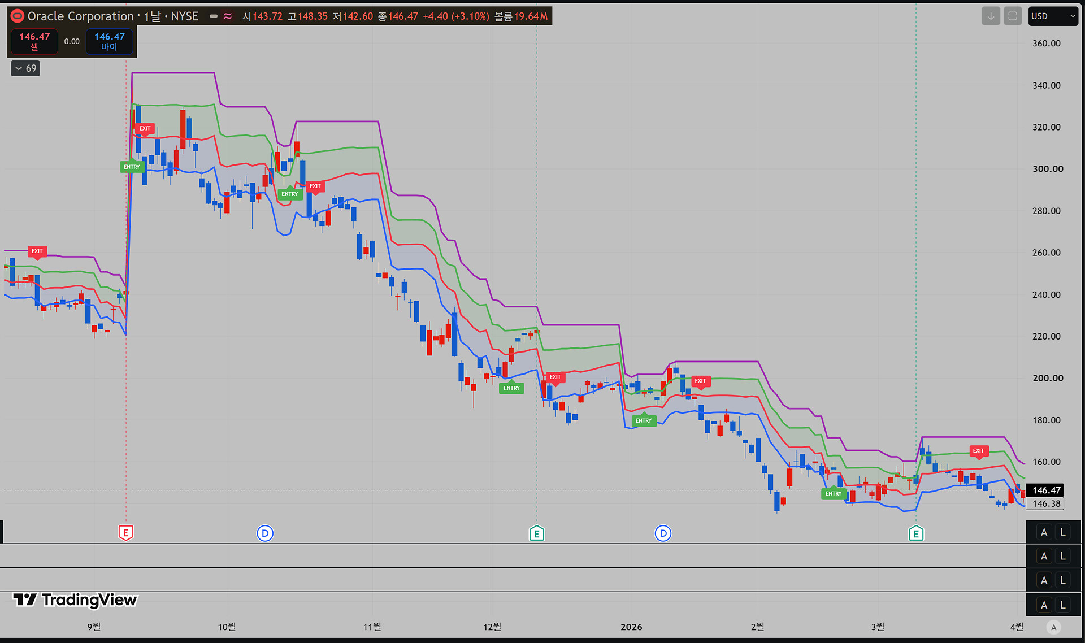Click the green E earnings marker in March
The height and width of the screenshot is (643, 1085).
pos(916,533)
